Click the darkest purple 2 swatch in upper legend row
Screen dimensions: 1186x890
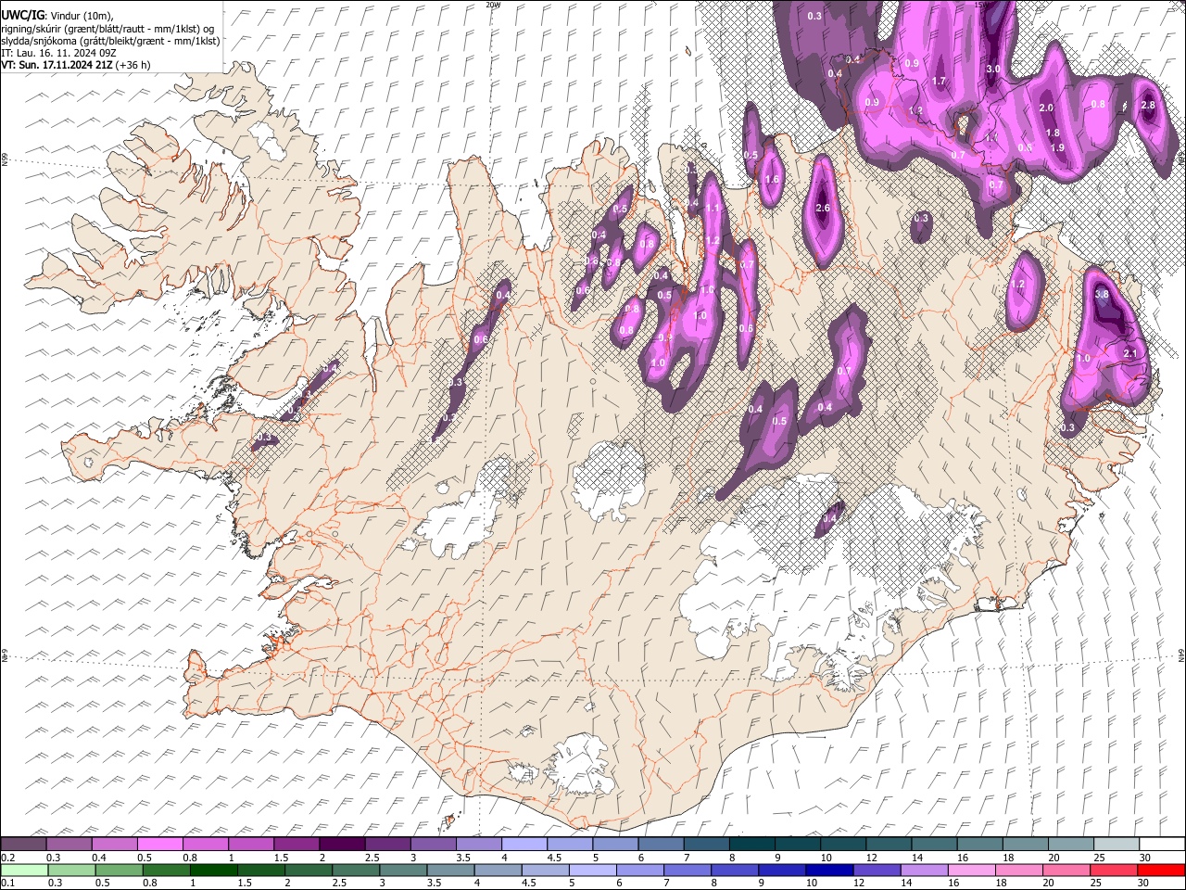(x=341, y=845)
